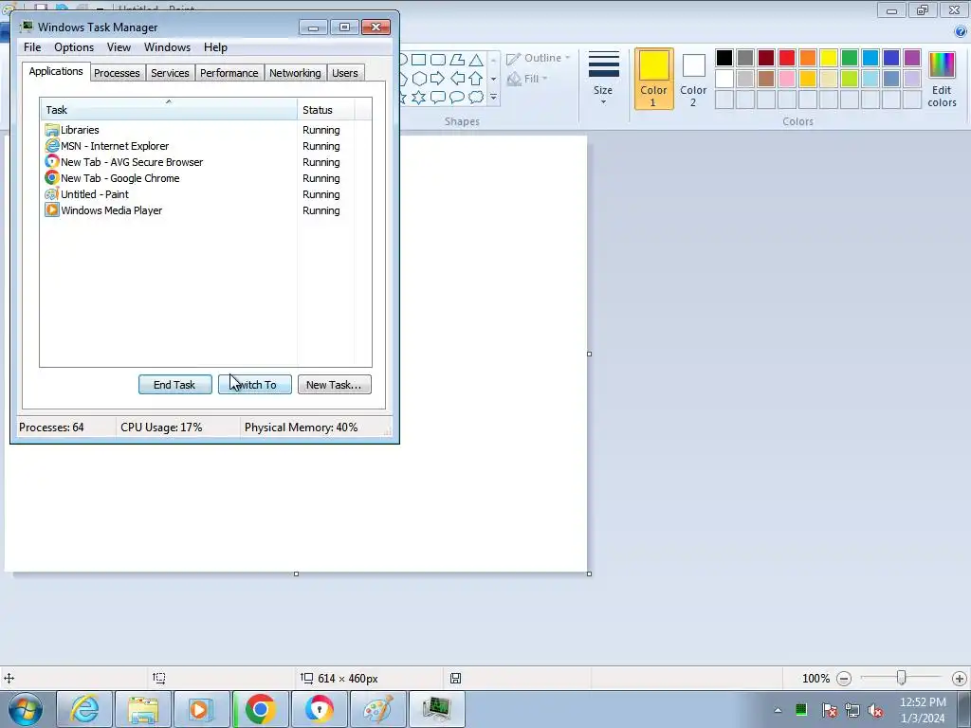This screenshot has height=728, width=971.
Task: Click the Windows Start orb
Action: 26,709
